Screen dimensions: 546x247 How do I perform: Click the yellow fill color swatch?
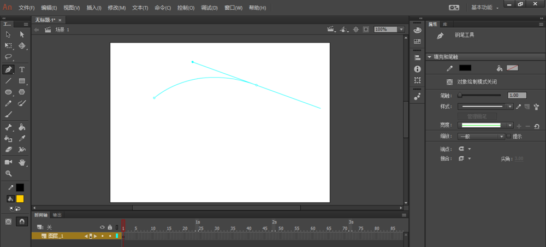20,198
